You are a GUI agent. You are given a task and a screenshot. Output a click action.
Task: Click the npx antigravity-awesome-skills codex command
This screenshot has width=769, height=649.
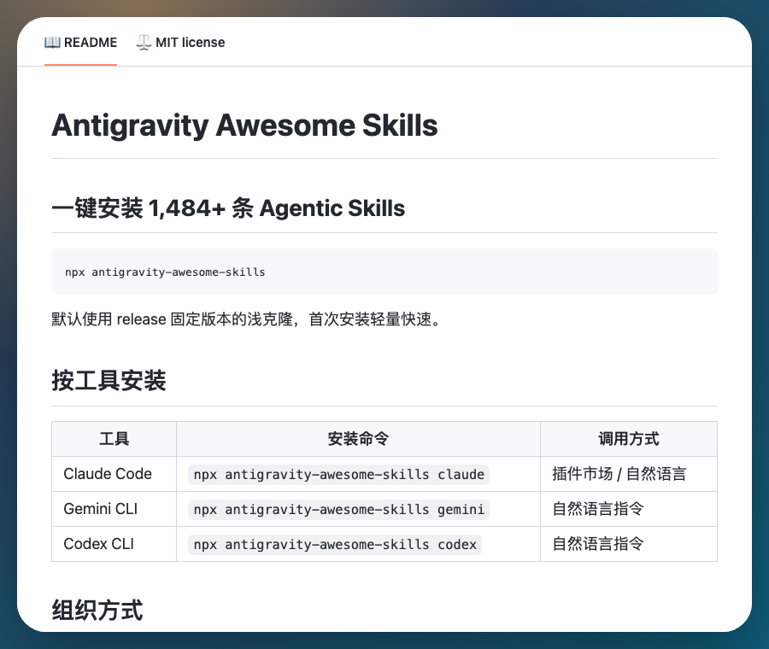334,545
